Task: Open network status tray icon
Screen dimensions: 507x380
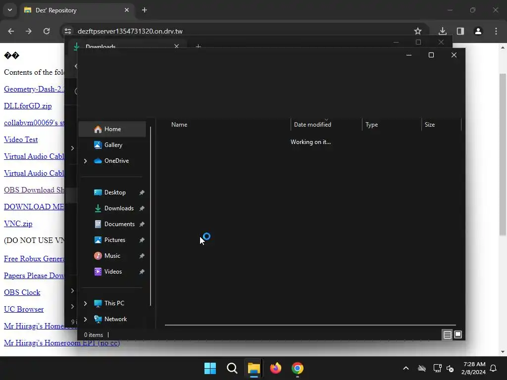Action: pyautogui.click(x=438, y=368)
